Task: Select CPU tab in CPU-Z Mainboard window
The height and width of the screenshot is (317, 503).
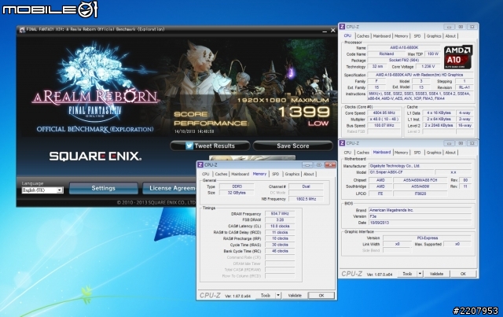Action: [347, 153]
